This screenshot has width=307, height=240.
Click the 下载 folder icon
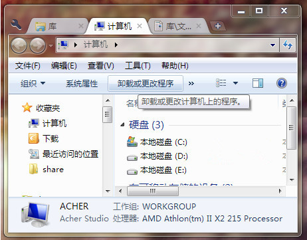click(x=34, y=138)
